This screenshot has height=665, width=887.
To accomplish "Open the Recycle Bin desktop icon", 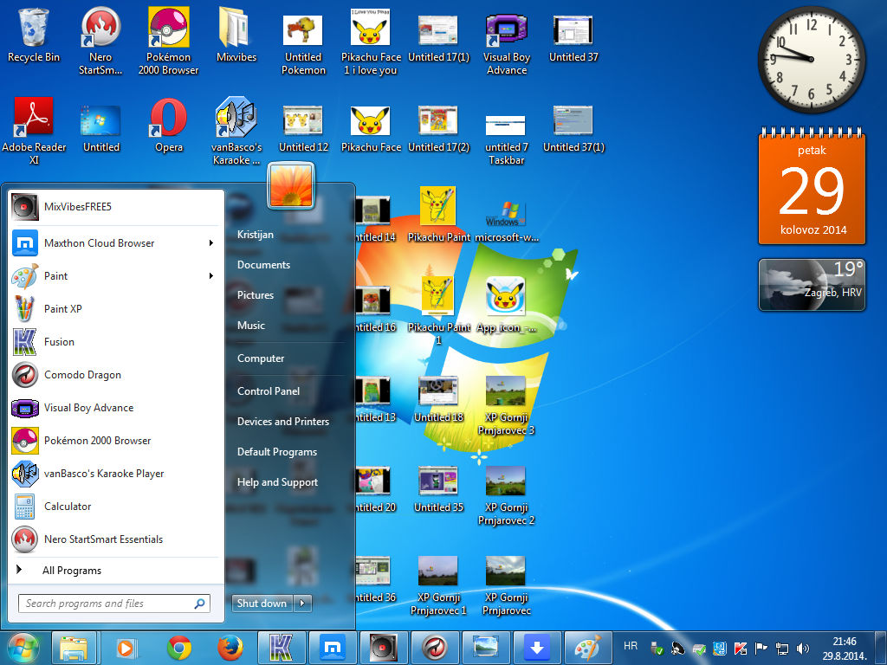I will coord(34,35).
